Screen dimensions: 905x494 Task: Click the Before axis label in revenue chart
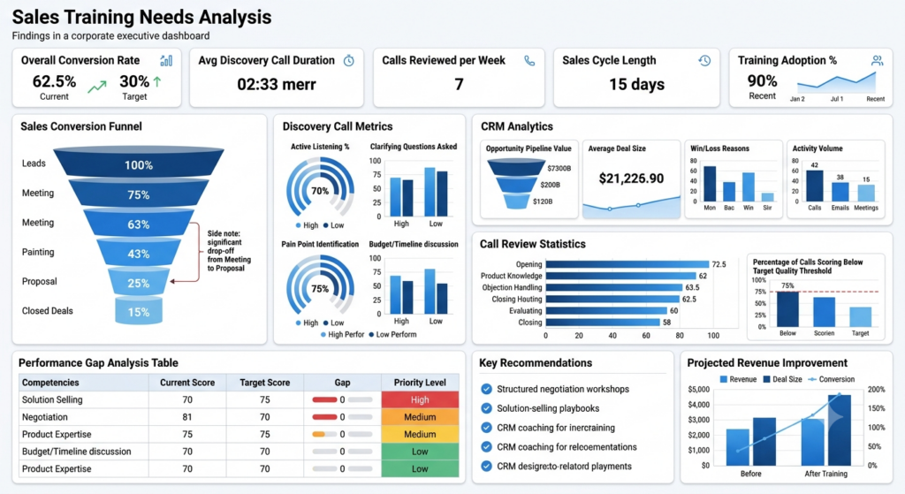tap(750, 473)
